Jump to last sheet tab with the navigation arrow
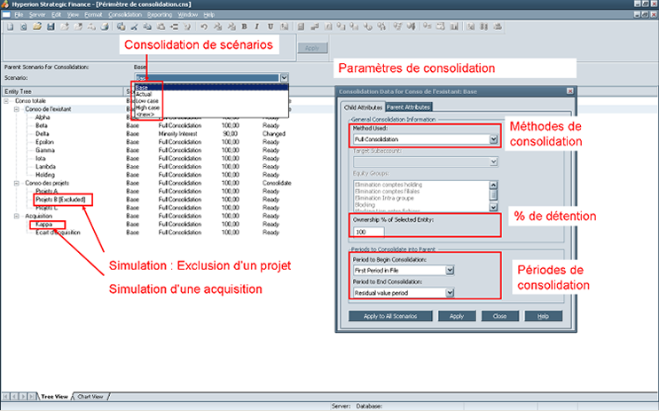Image resolution: width=659 pixels, height=411 pixels. 32,396
